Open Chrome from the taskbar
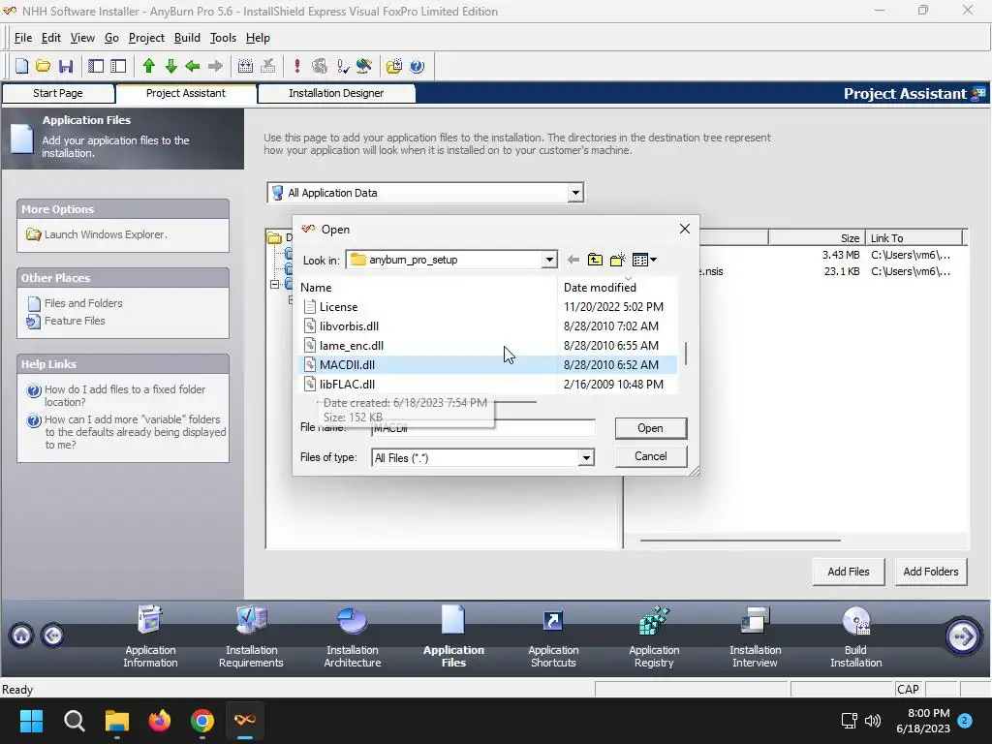The width and height of the screenshot is (992, 744). [202, 721]
